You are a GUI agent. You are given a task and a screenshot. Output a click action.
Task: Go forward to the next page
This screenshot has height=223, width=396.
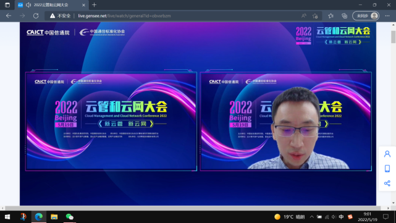click(x=22, y=16)
